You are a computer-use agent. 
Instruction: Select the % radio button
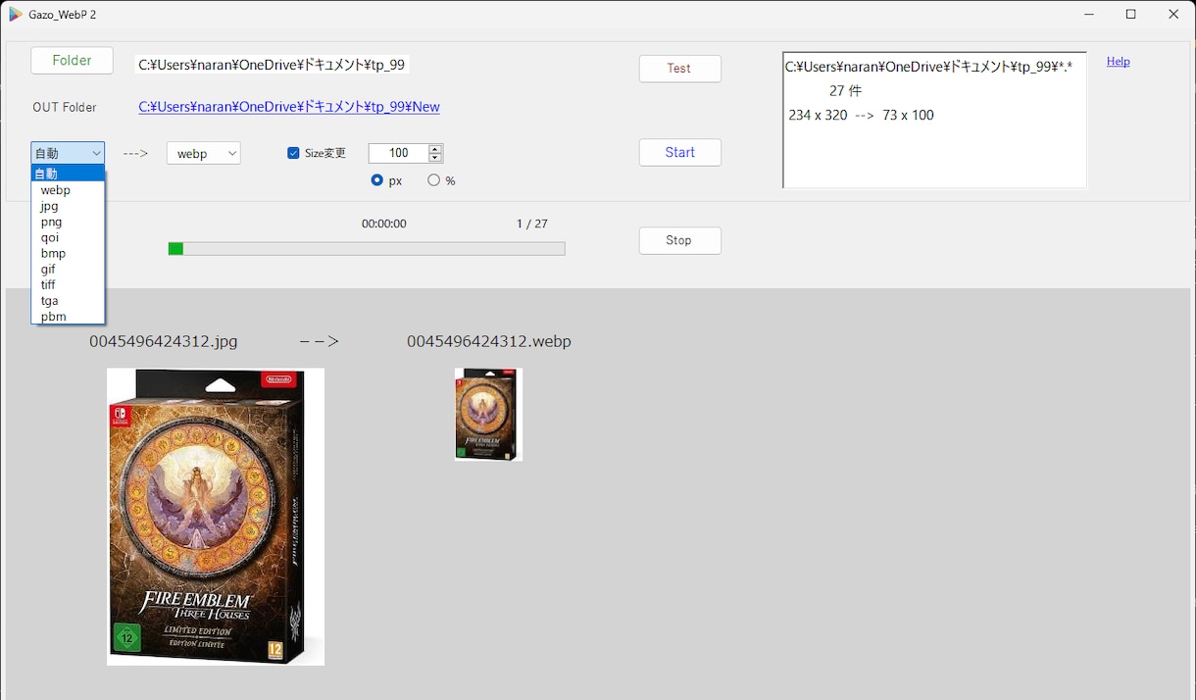[x=433, y=180]
